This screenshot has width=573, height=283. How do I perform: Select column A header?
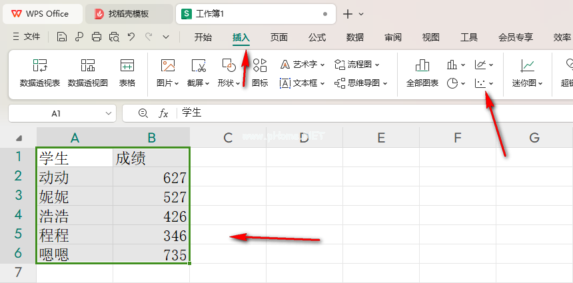coord(75,138)
